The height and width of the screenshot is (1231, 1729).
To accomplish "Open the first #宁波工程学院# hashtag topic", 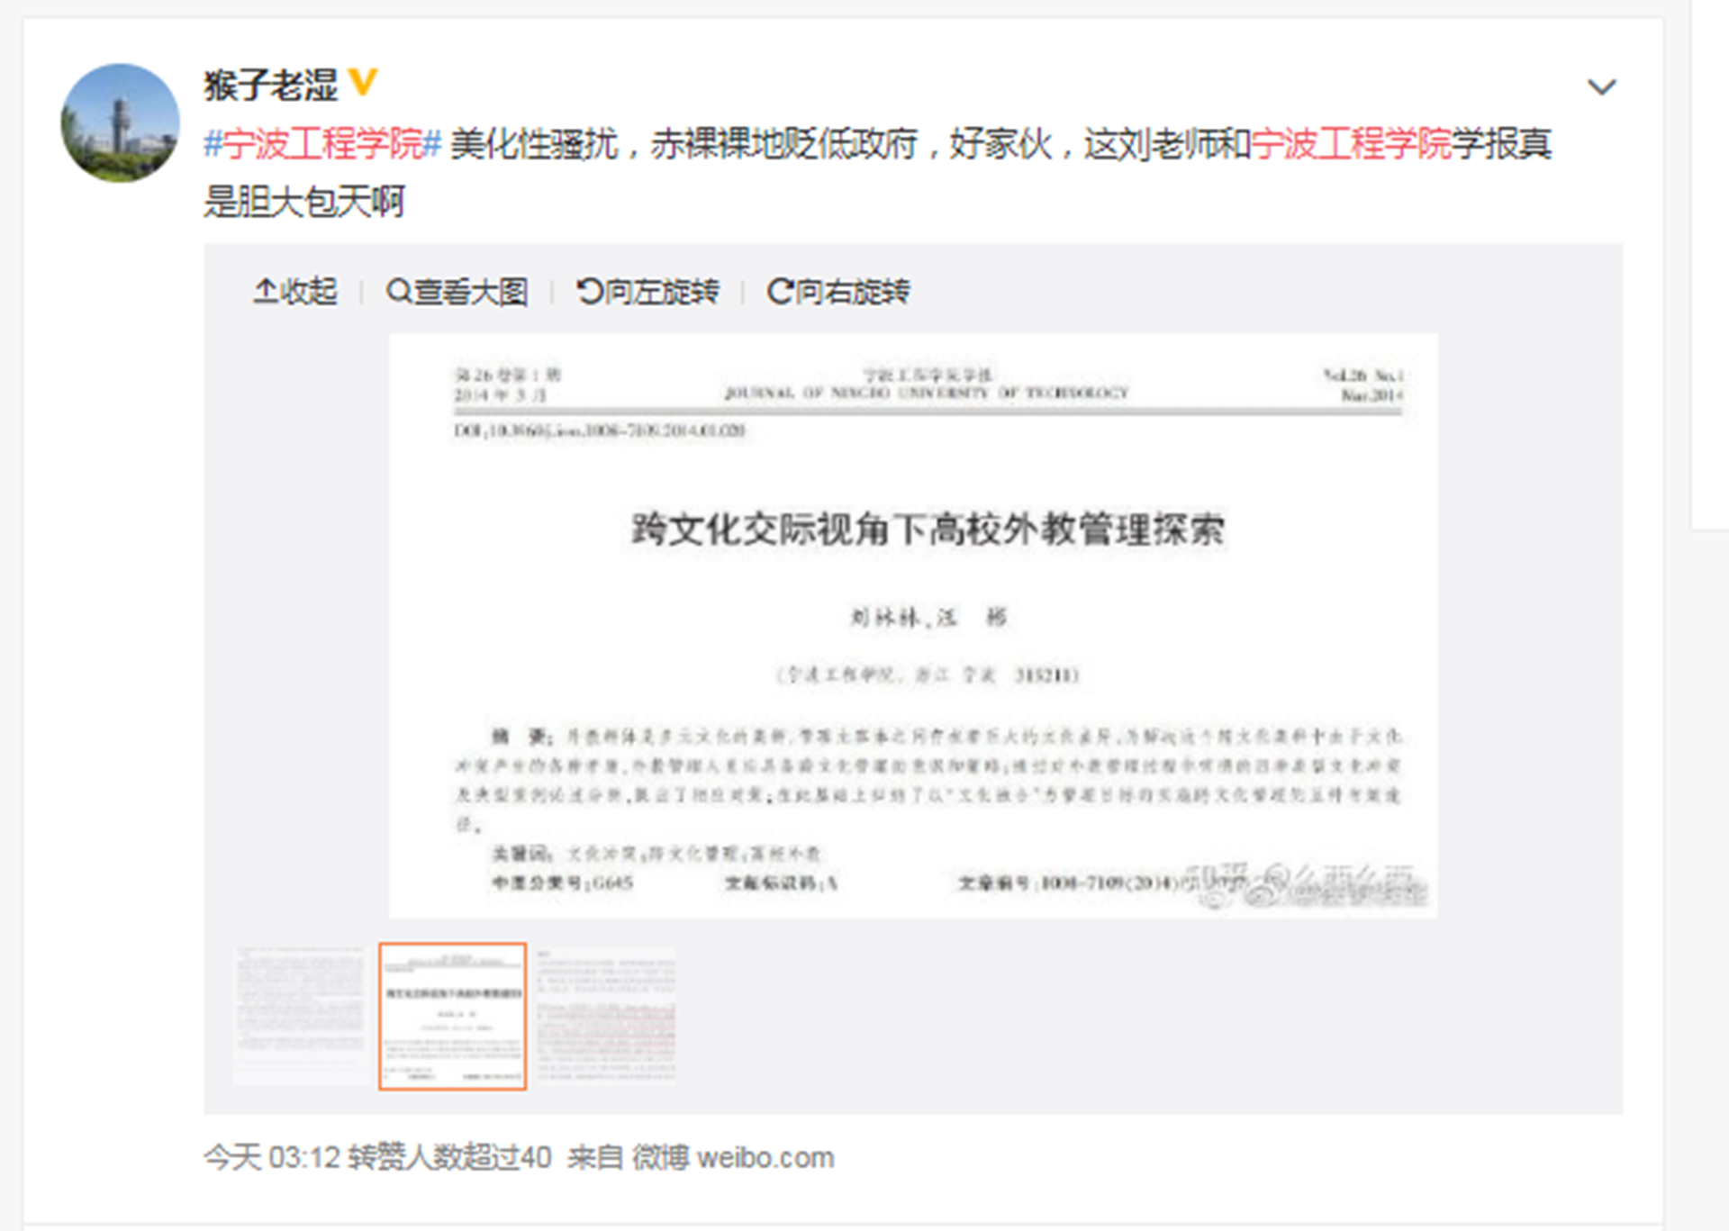I will [320, 144].
